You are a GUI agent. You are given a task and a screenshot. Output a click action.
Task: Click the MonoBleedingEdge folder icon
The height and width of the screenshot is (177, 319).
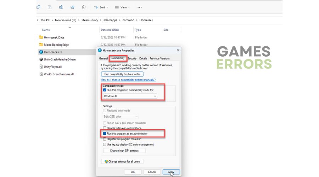tap(41, 45)
